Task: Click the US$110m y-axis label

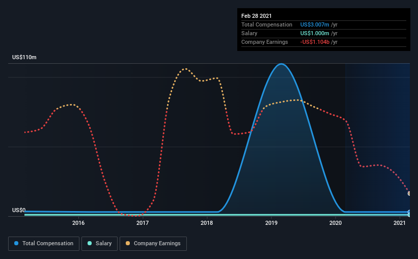Action: pos(24,58)
